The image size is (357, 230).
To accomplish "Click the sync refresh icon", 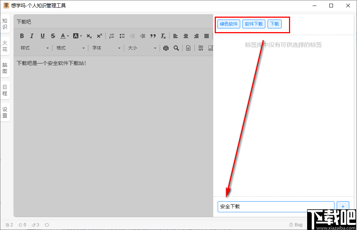I will tap(47, 225).
